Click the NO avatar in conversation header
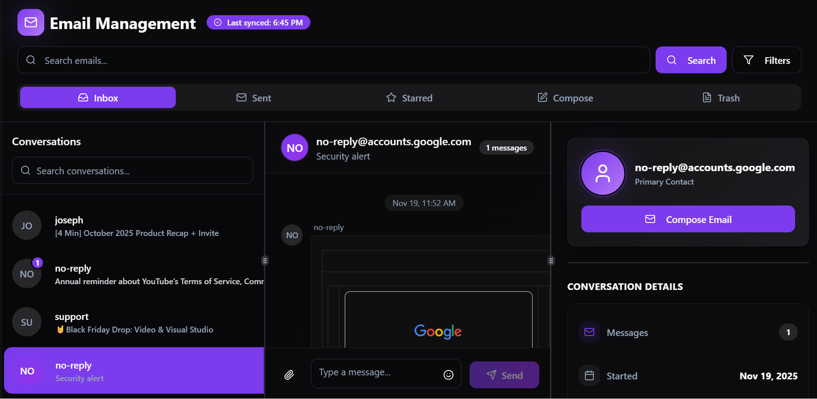Image resolution: width=817 pixels, height=399 pixels. pos(295,148)
